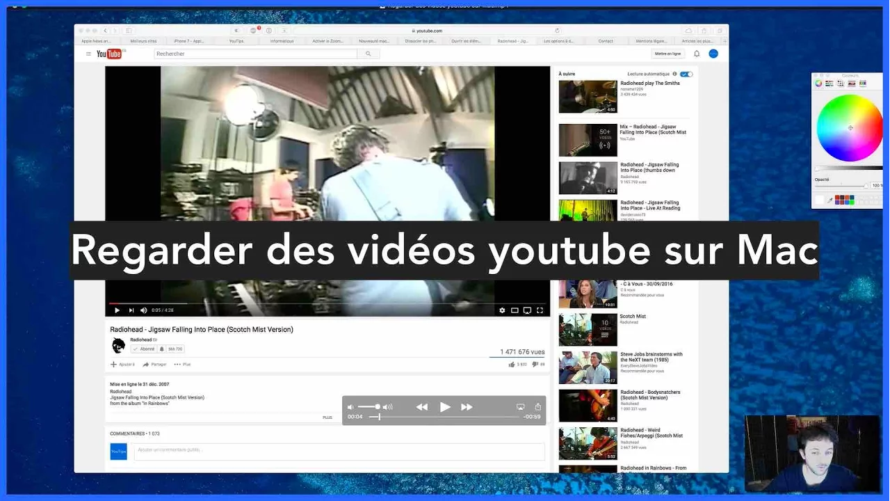Reload the page in the address bar
The height and width of the screenshot is (501, 890).
coord(557,31)
